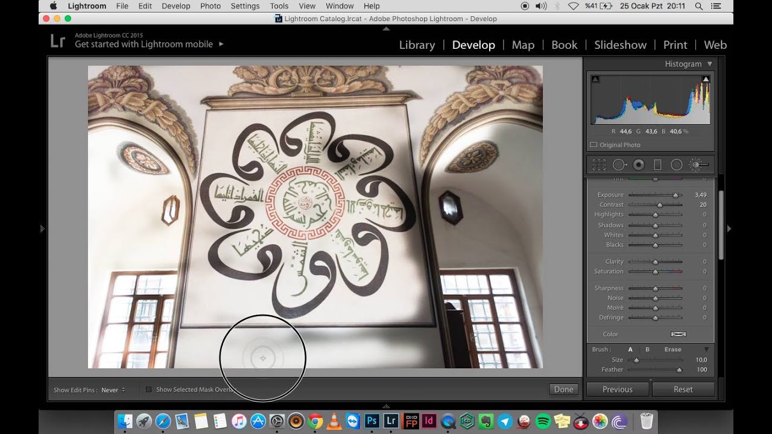Screen dimensions: 772x434
Task: Open Spotify from the dock
Action: click(x=543, y=421)
